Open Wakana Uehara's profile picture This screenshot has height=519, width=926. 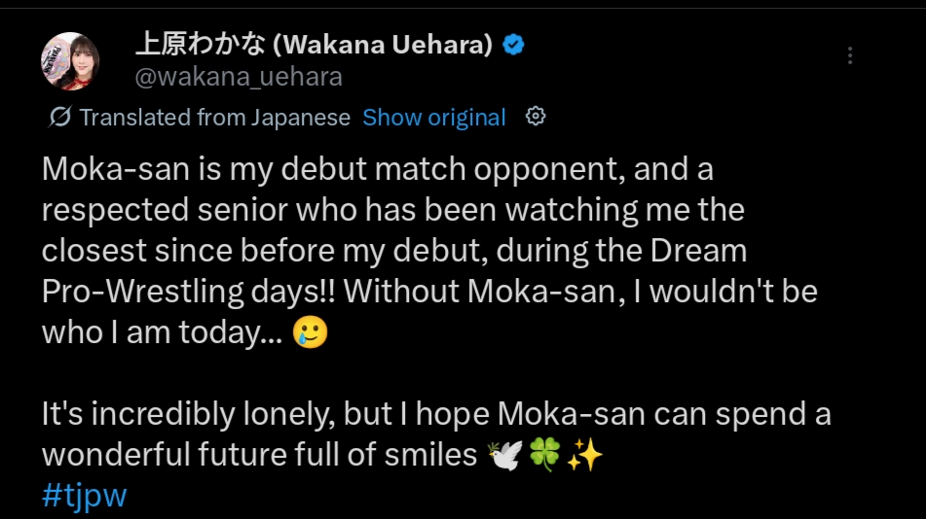(70, 60)
